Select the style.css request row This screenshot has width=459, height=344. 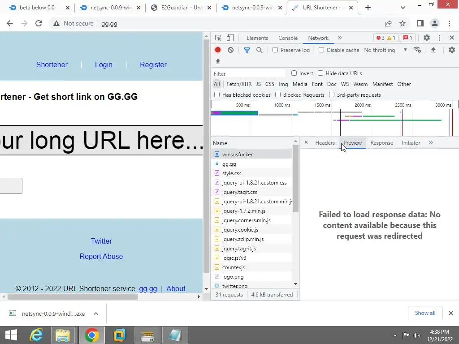(252, 173)
